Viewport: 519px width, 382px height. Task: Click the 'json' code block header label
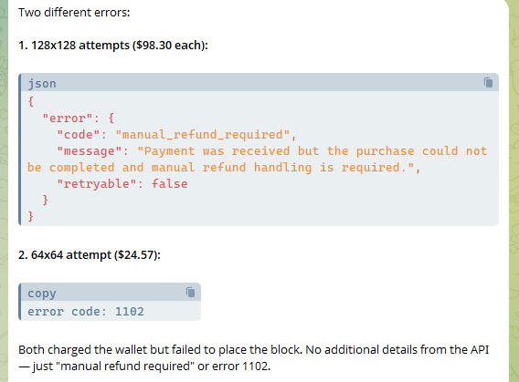pyautogui.click(x=42, y=84)
